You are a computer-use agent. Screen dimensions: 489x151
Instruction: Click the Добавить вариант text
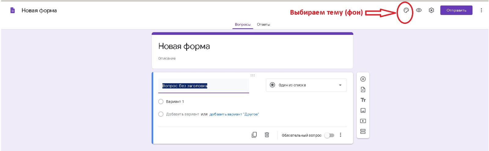tap(182, 114)
